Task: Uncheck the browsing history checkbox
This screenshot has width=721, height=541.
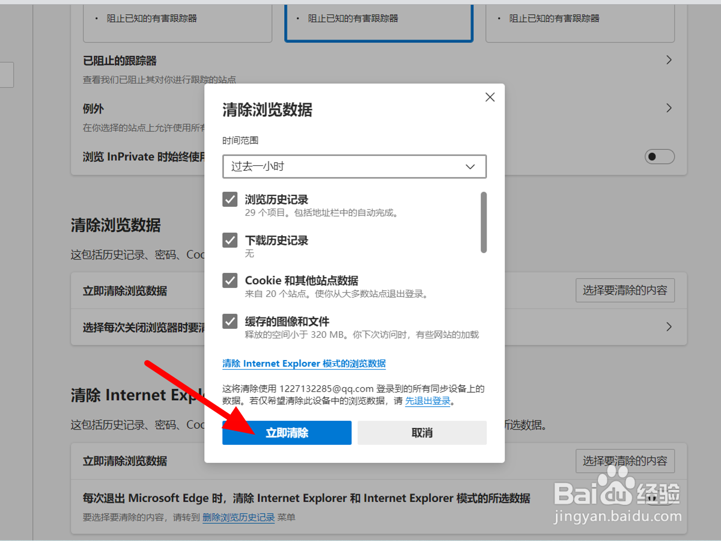Action: (x=230, y=200)
